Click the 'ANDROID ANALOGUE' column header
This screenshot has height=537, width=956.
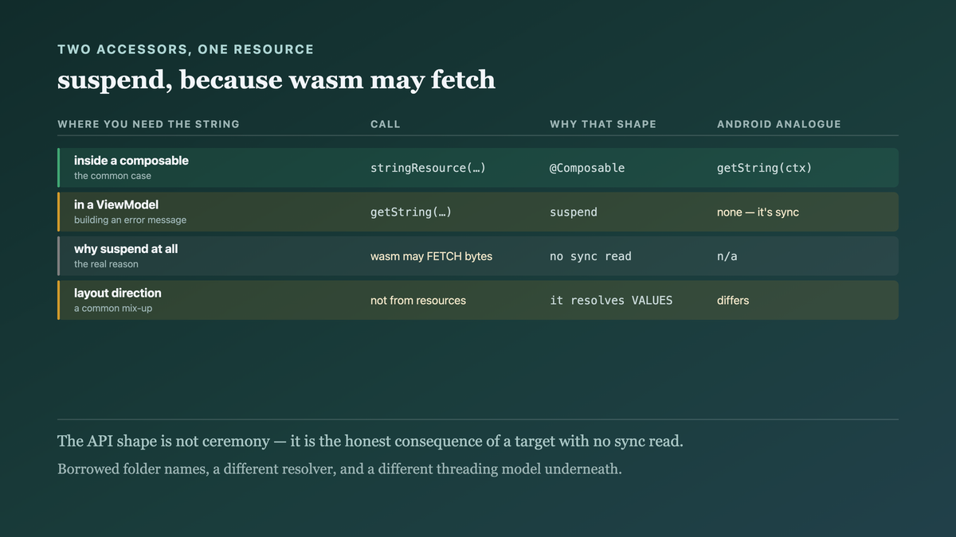(779, 124)
